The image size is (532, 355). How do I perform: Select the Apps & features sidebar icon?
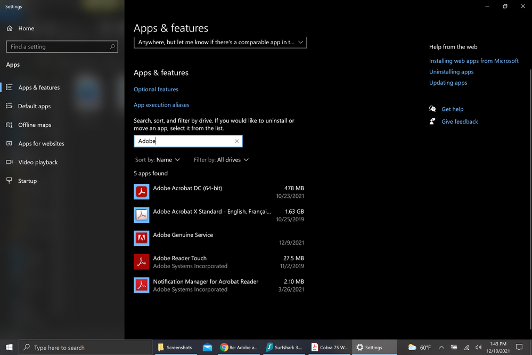tap(9, 87)
